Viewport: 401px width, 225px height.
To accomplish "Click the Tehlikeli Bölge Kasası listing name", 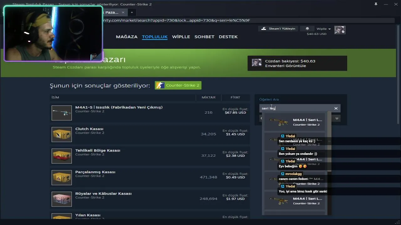I will pyautogui.click(x=98, y=150).
